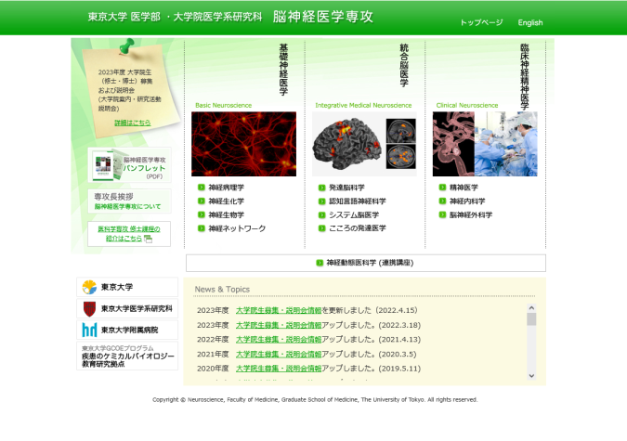Open the 神経内科学 link
Image resolution: width=627 pixels, height=441 pixels.
pyautogui.click(x=467, y=201)
